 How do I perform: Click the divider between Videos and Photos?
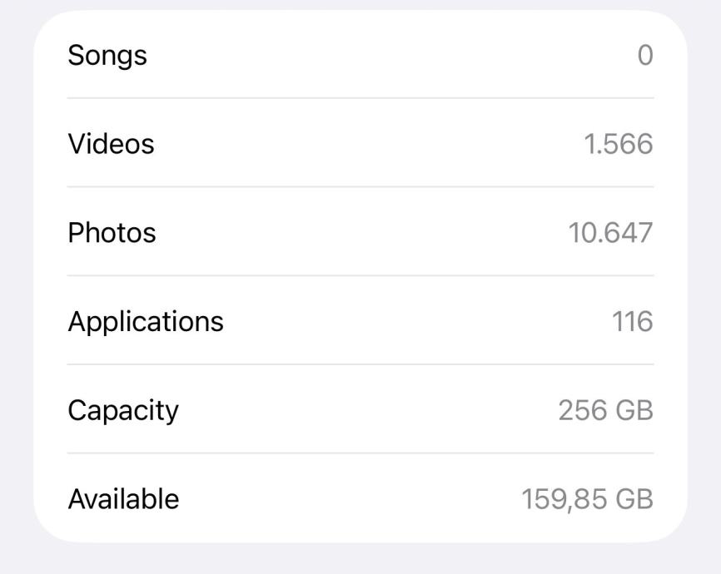point(360,187)
